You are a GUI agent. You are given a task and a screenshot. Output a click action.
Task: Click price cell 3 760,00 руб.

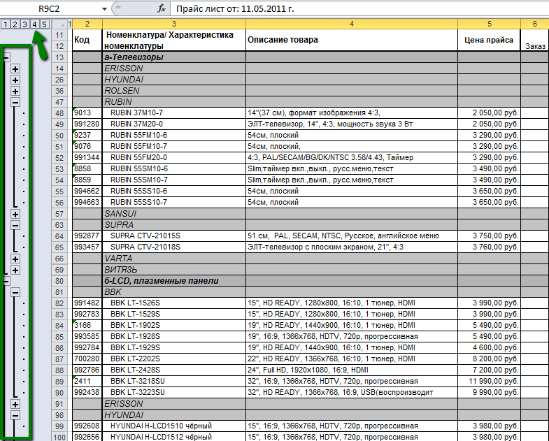point(489,247)
